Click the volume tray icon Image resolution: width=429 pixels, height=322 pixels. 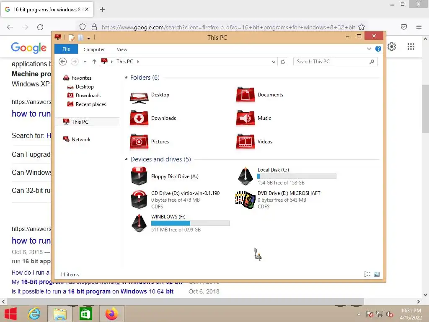click(x=389, y=314)
